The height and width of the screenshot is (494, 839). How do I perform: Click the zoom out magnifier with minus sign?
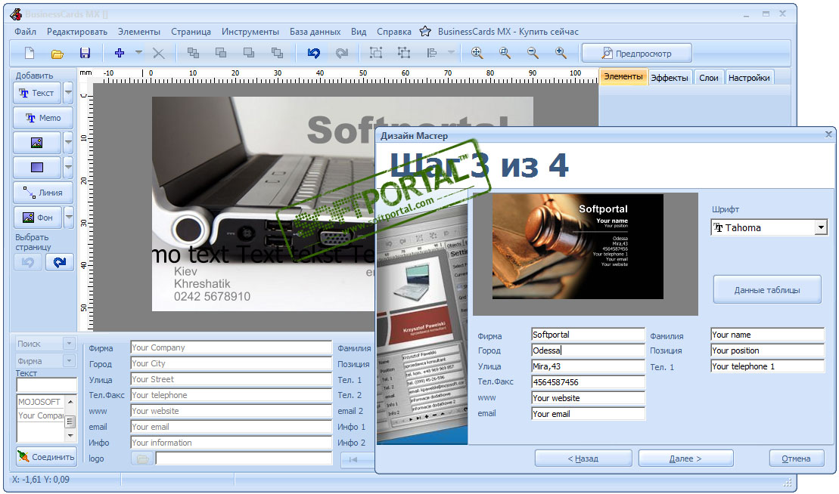pyautogui.click(x=533, y=53)
